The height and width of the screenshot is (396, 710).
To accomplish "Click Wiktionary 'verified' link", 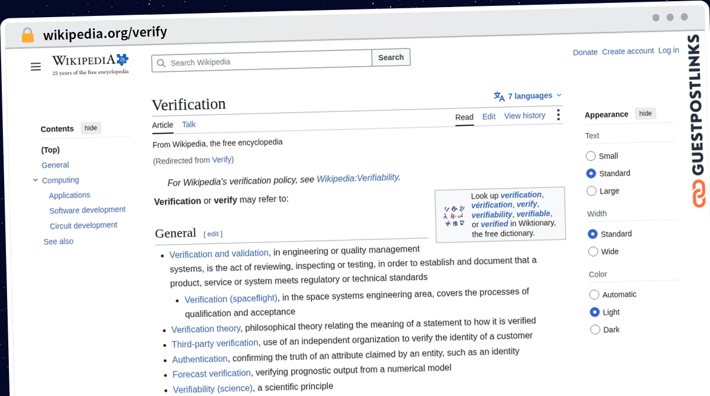I will (495, 224).
